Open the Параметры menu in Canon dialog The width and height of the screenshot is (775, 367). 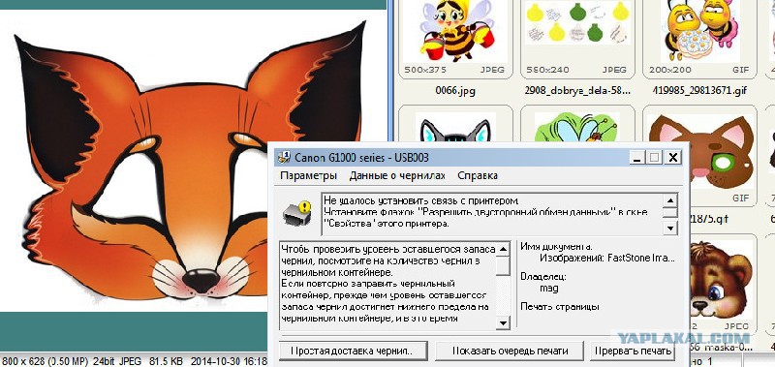point(308,176)
